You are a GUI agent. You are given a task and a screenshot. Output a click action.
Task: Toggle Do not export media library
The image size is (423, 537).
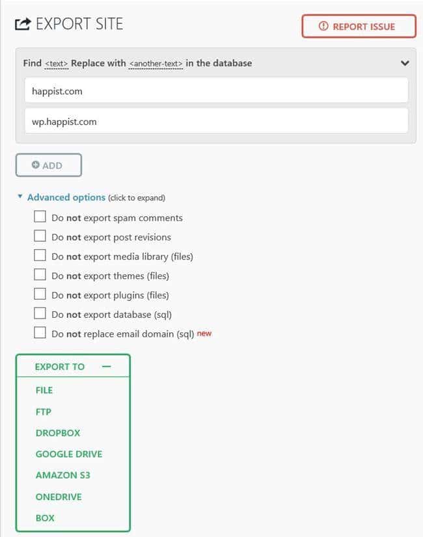click(40, 256)
